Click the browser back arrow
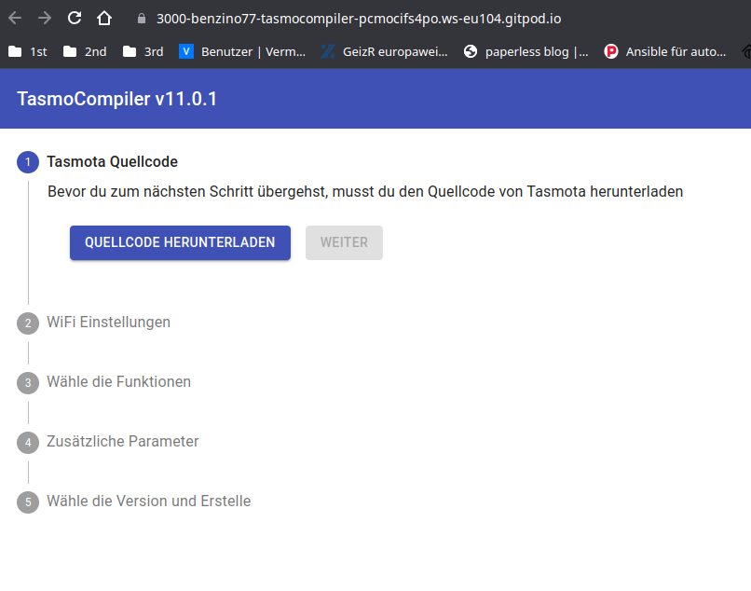This screenshot has height=591, width=751. [15, 19]
